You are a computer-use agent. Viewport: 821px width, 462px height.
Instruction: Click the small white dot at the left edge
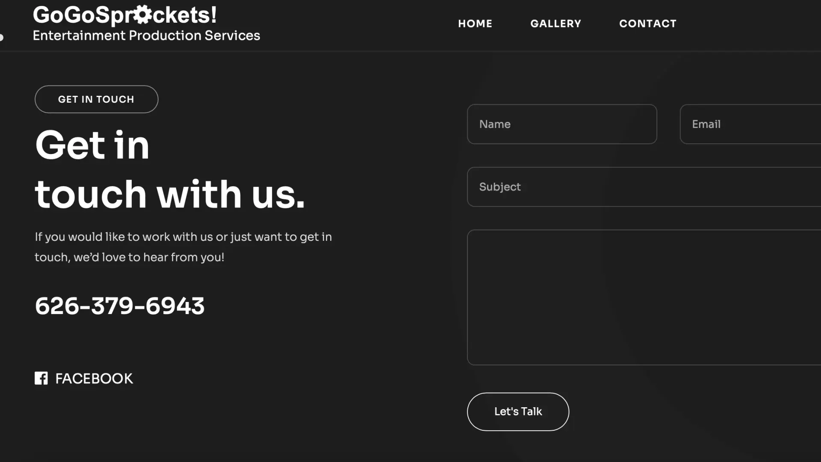point(1,38)
